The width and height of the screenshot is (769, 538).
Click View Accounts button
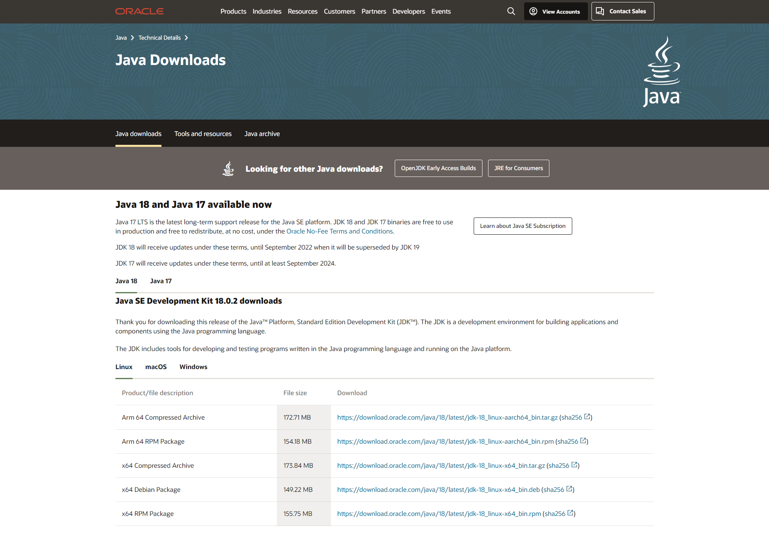tap(555, 11)
